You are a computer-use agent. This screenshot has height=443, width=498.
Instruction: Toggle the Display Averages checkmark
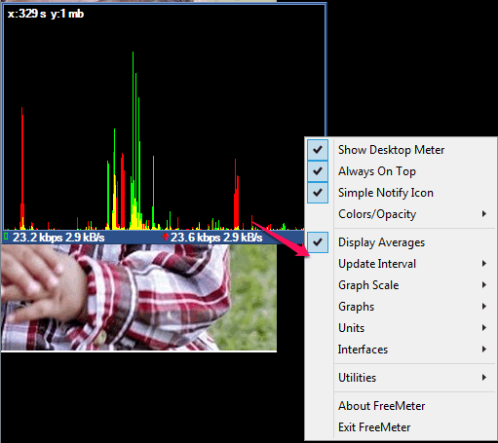tap(318, 242)
